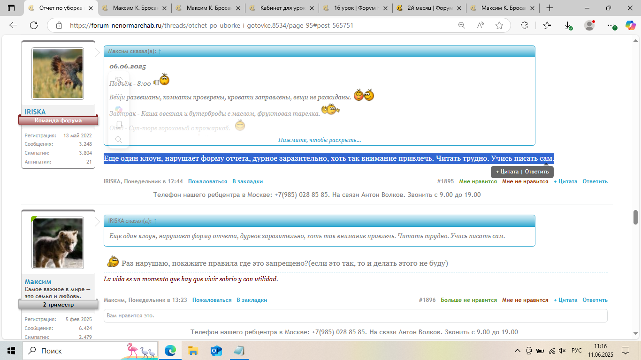Click the zoom magnifier icon in address bar
Image resolution: width=641 pixels, height=360 pixels.
click(x=462, y=26)
